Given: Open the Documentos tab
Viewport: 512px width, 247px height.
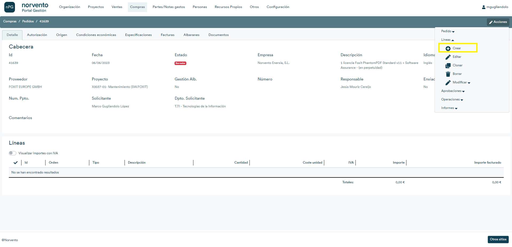Looking at the screenshot, I should (219, 35).
